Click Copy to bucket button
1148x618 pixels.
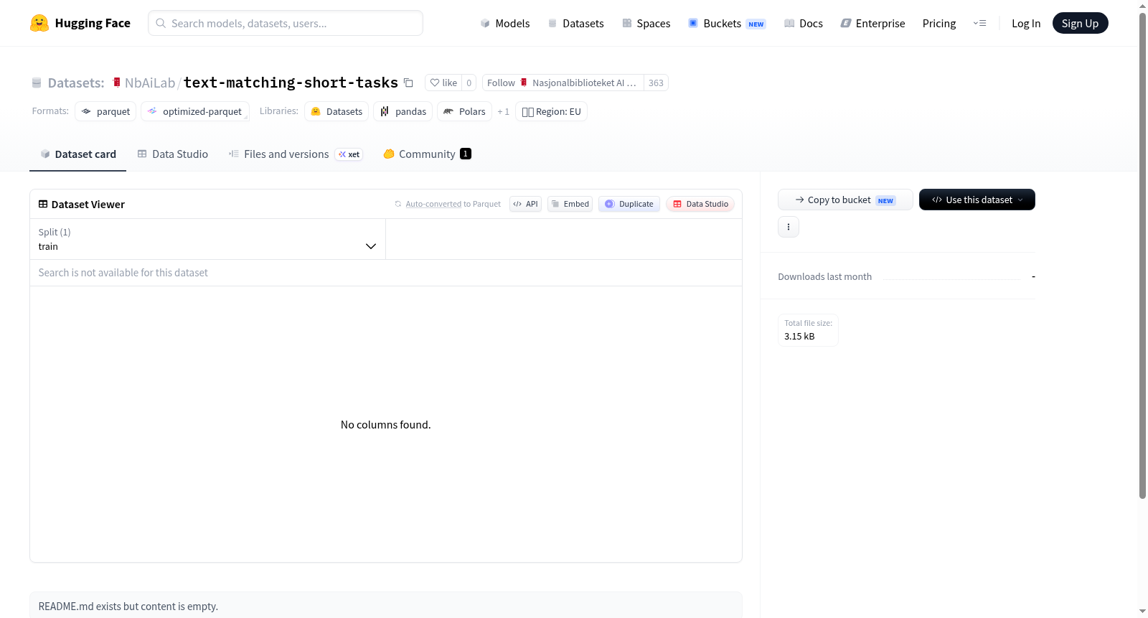[x=845, y=200]
